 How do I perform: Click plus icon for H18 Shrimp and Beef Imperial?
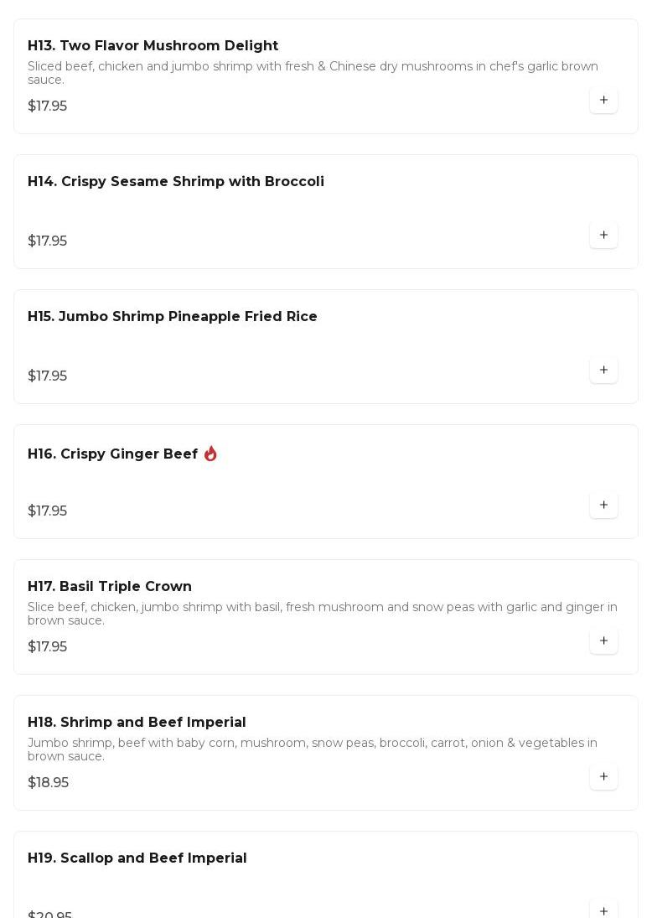tap(603, 777)
